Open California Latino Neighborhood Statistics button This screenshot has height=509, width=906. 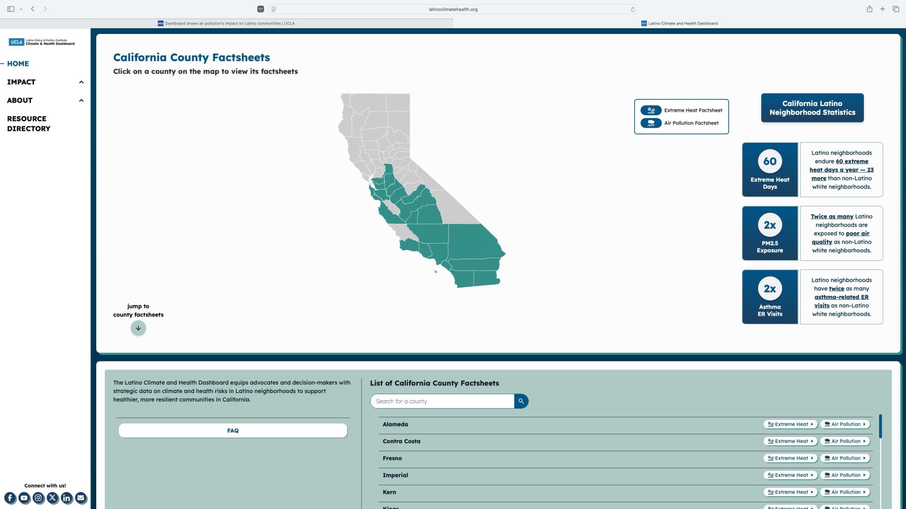[812, 108]
